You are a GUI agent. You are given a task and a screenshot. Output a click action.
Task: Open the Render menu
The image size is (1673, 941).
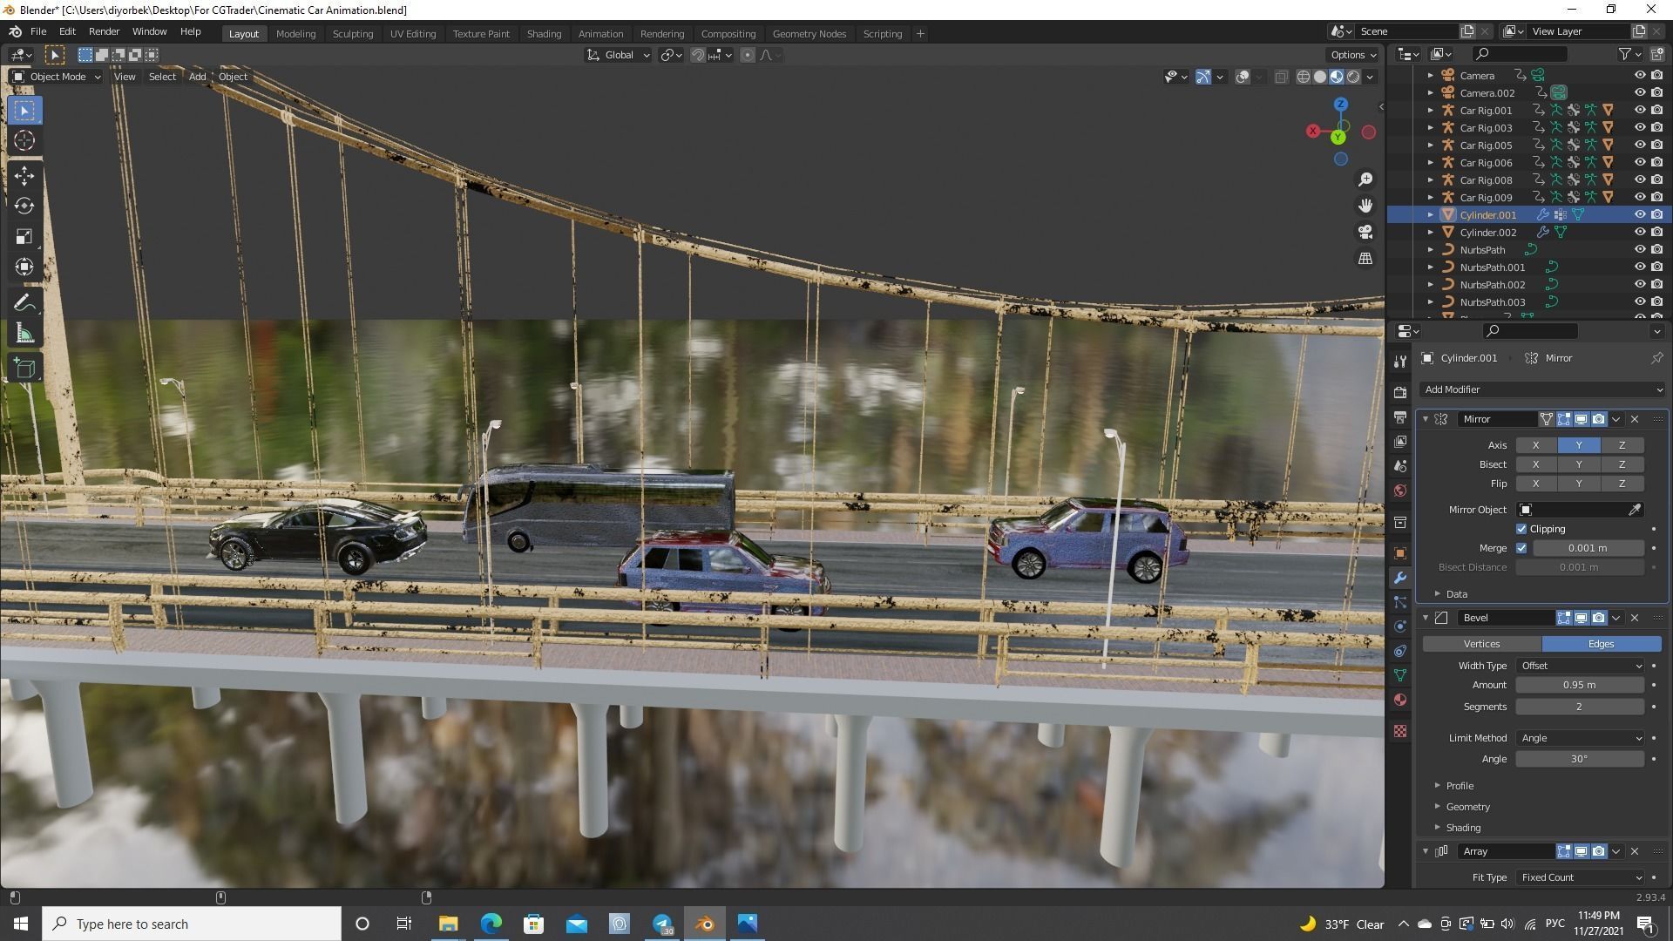[104, 31]
